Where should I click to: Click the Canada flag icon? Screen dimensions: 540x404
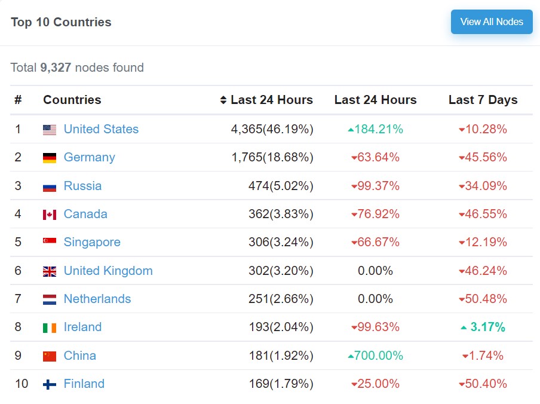click(x=51, y=214)
